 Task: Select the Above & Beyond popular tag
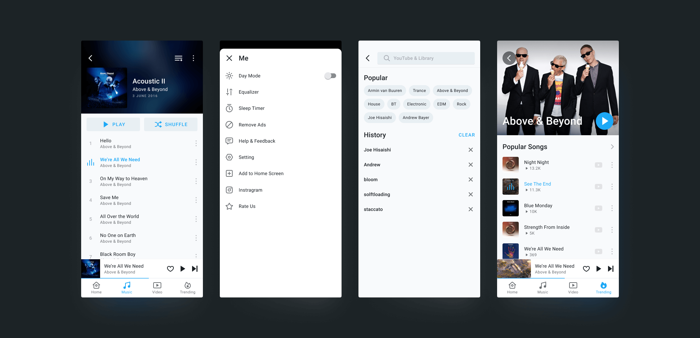point(452,91)
